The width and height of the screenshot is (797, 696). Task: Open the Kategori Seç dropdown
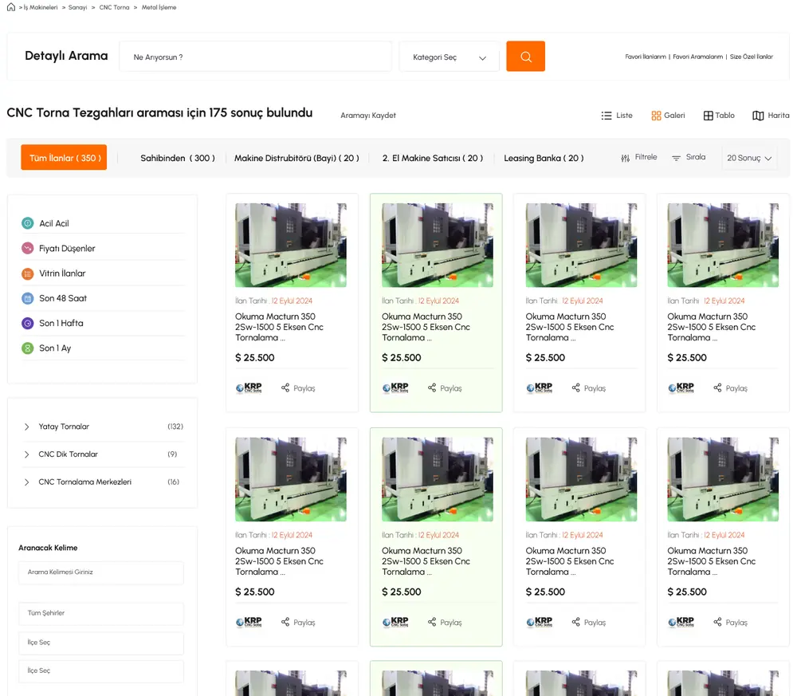pos(450,57)
